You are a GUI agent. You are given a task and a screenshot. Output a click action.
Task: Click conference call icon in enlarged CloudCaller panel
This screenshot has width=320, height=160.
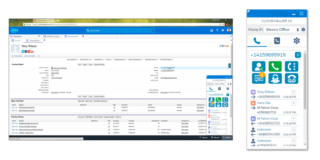tap(275, 78)
